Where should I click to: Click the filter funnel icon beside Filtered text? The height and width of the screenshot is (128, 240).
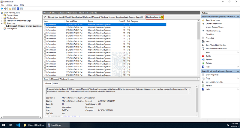[45, 17]
